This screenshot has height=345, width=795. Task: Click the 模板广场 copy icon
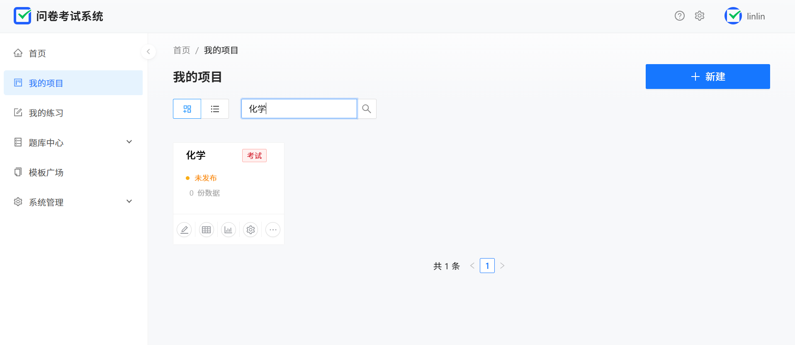click(18, 172)
